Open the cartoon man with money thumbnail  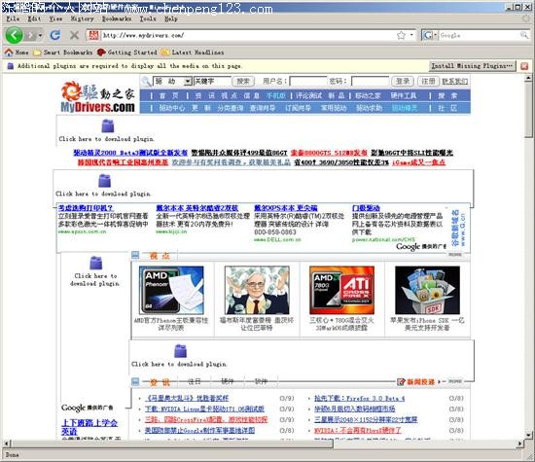257,290
